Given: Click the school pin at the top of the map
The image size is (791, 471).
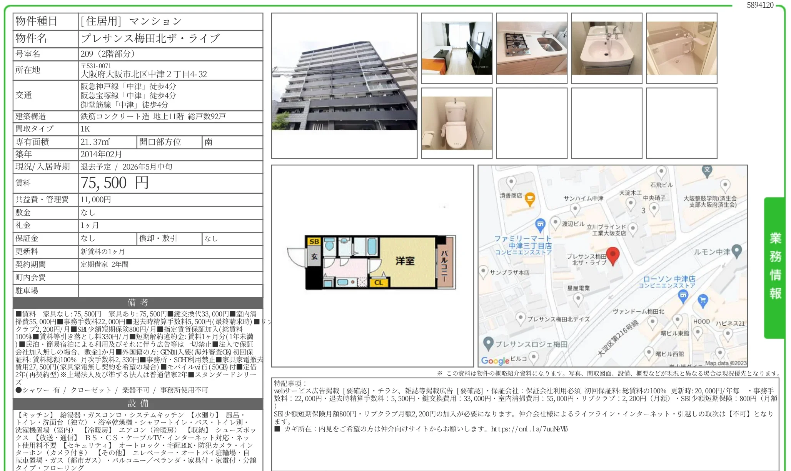Looking at the screenshot, I should [x=707, y=170].
